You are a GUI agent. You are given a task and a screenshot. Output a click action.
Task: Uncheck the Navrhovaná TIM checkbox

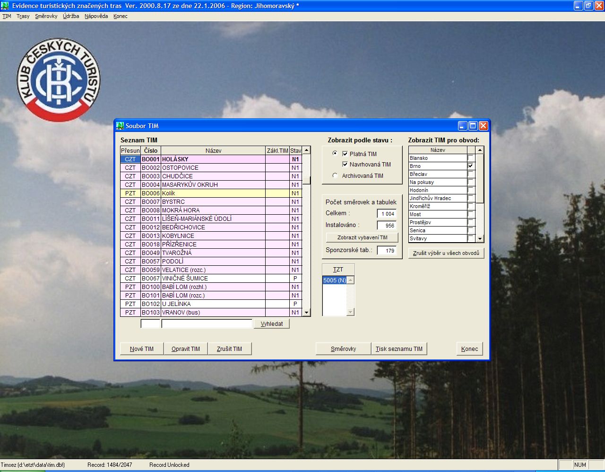tap(345, 165)
